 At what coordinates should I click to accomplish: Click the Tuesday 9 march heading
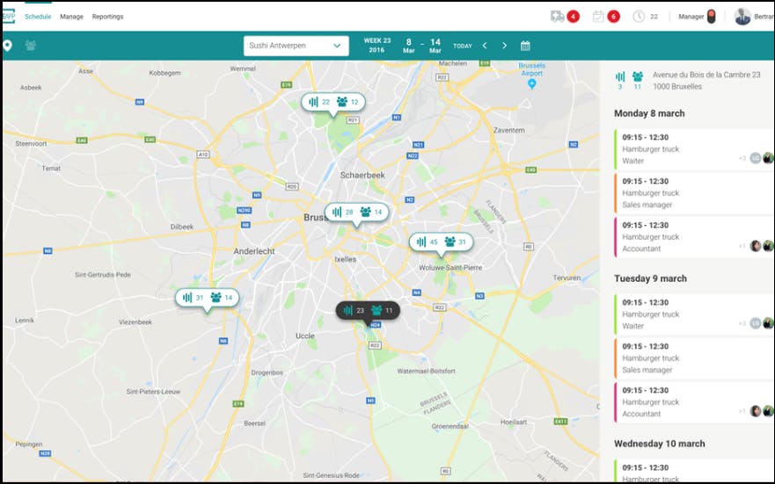tap(650, 278)
